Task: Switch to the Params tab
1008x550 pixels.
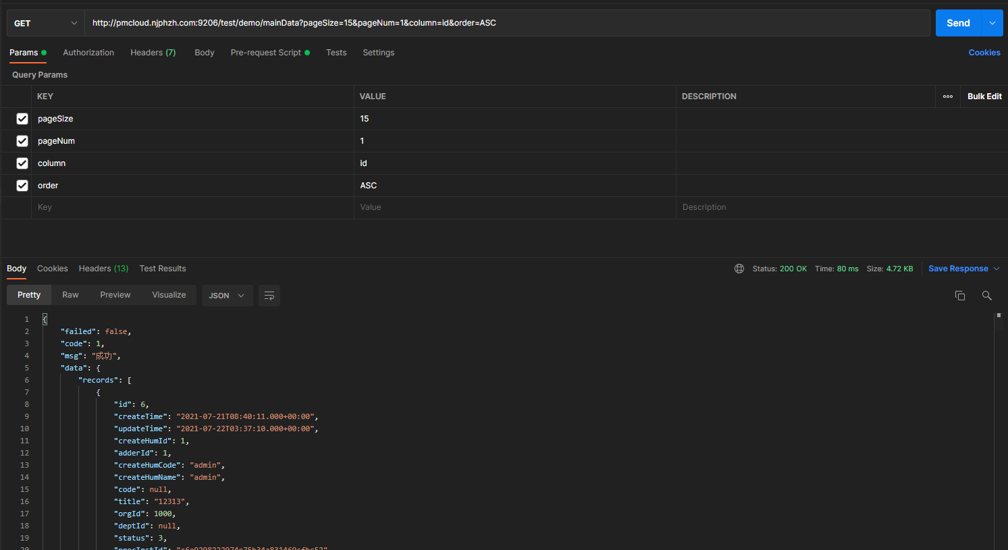Action: (x=28, y=53)
